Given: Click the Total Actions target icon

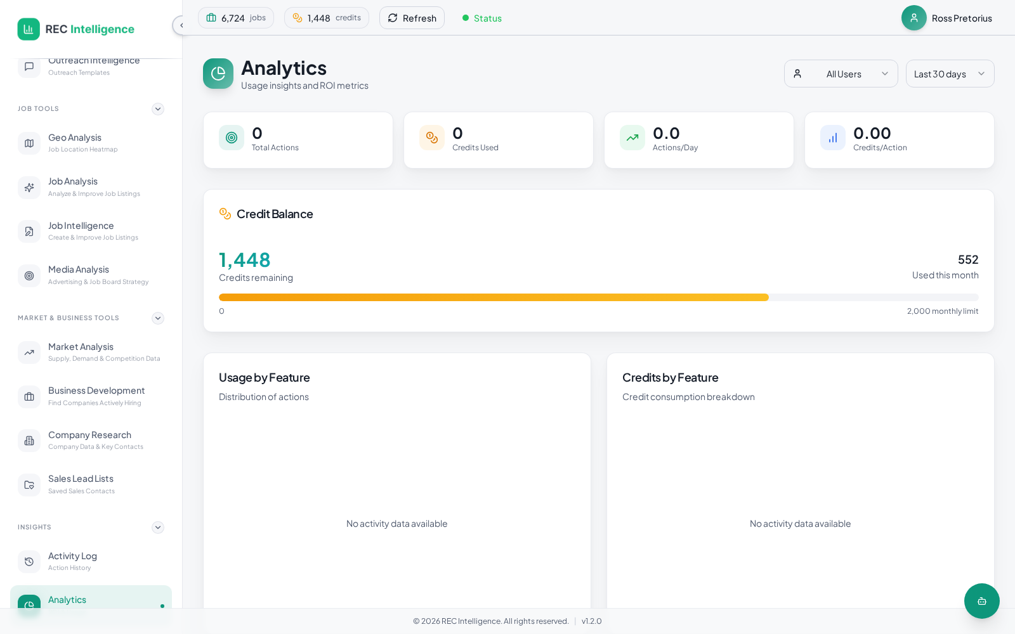Looking at the screenshot, I should (232, 138).
